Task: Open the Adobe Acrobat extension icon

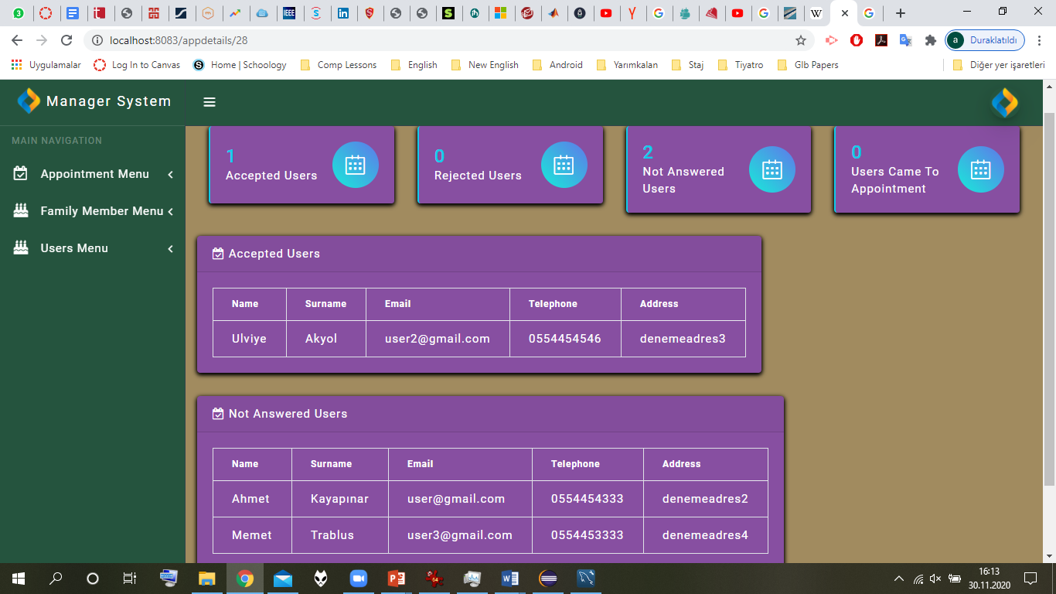Action: coord(881,40)
